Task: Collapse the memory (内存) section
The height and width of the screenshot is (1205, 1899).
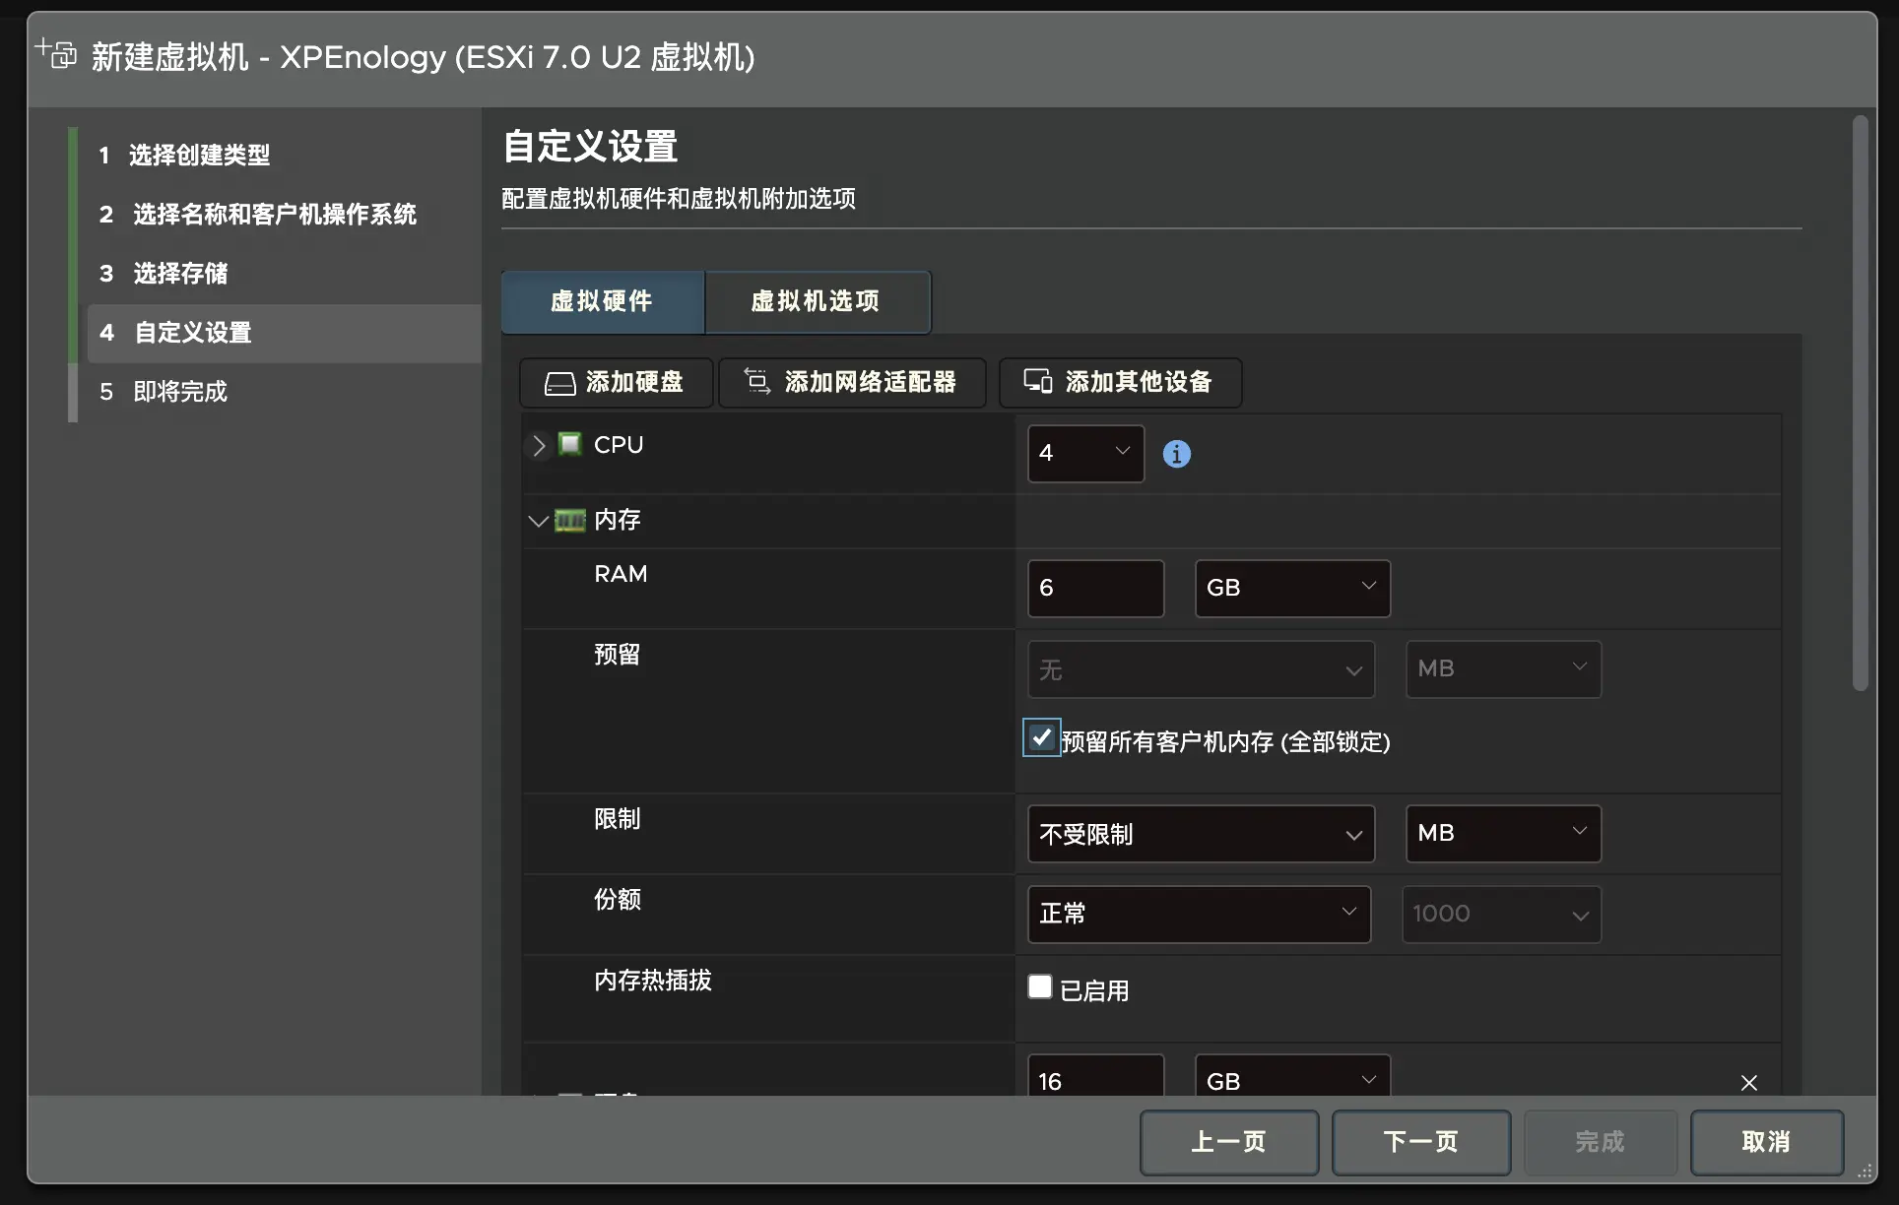Action: (538, 521)
